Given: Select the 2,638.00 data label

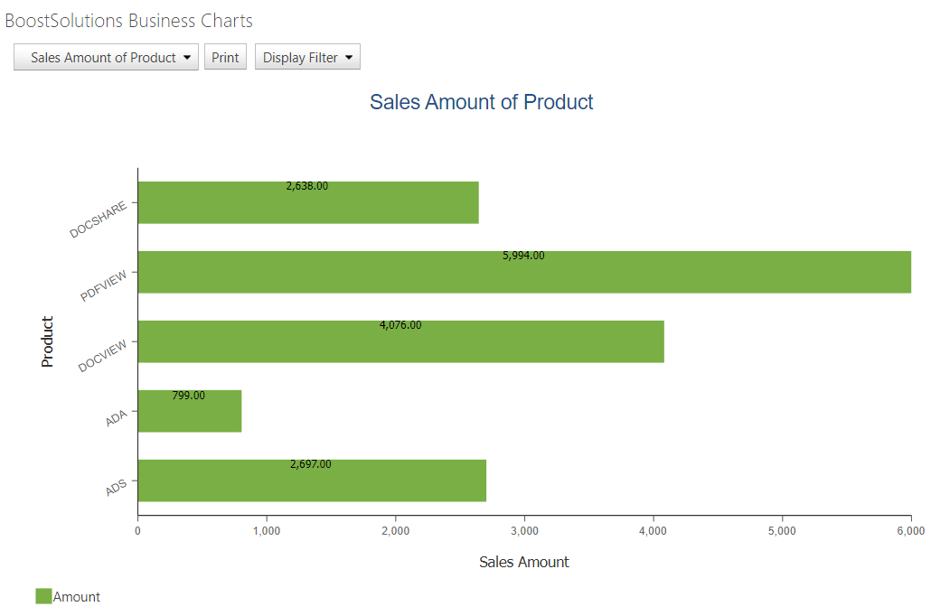Looking at the screenshot, I should (x=307, y=186).
